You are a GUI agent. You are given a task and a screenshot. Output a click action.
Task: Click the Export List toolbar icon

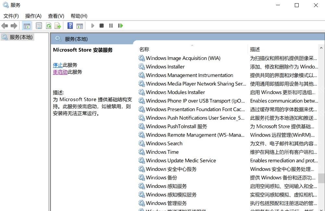58,26
